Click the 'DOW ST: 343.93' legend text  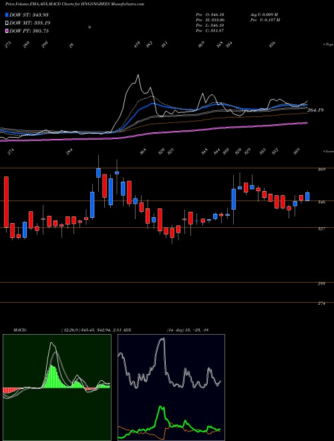29,15
